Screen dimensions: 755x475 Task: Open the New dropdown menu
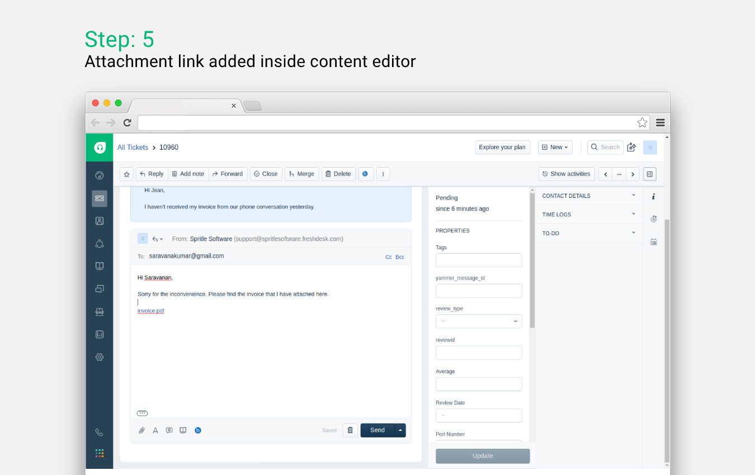pos(555,148)
